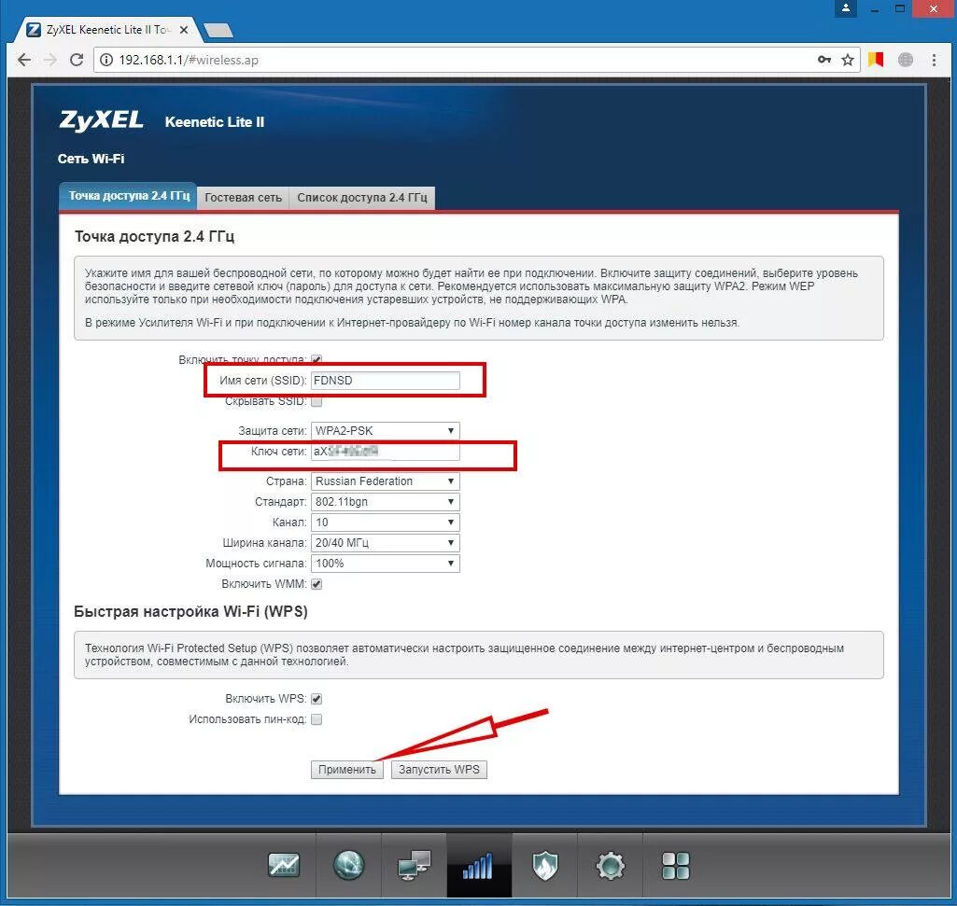Image resolution: width=957 pixels, height=906 pixels.
Task: Open the Стандарт 802.11bgn dropdown
Action: tap(385, 501)
